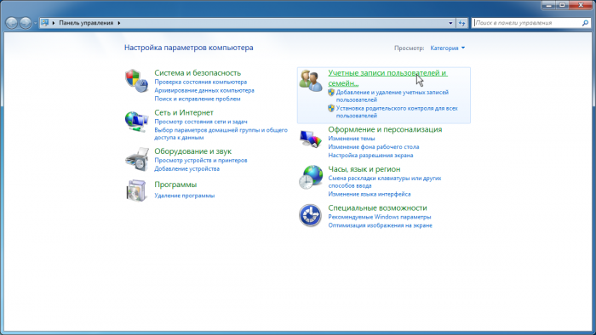Click the Back navigation arrow
596x335 pixels.
pyautogui.click(x=12, y=23)
